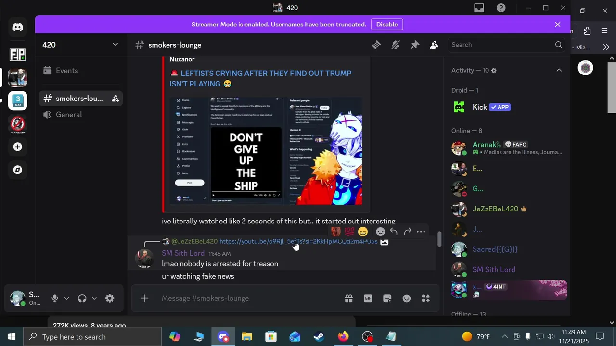Open gift Nitro icon in message bar
This screenshot has height=346, width=616.
click(349, 298)
